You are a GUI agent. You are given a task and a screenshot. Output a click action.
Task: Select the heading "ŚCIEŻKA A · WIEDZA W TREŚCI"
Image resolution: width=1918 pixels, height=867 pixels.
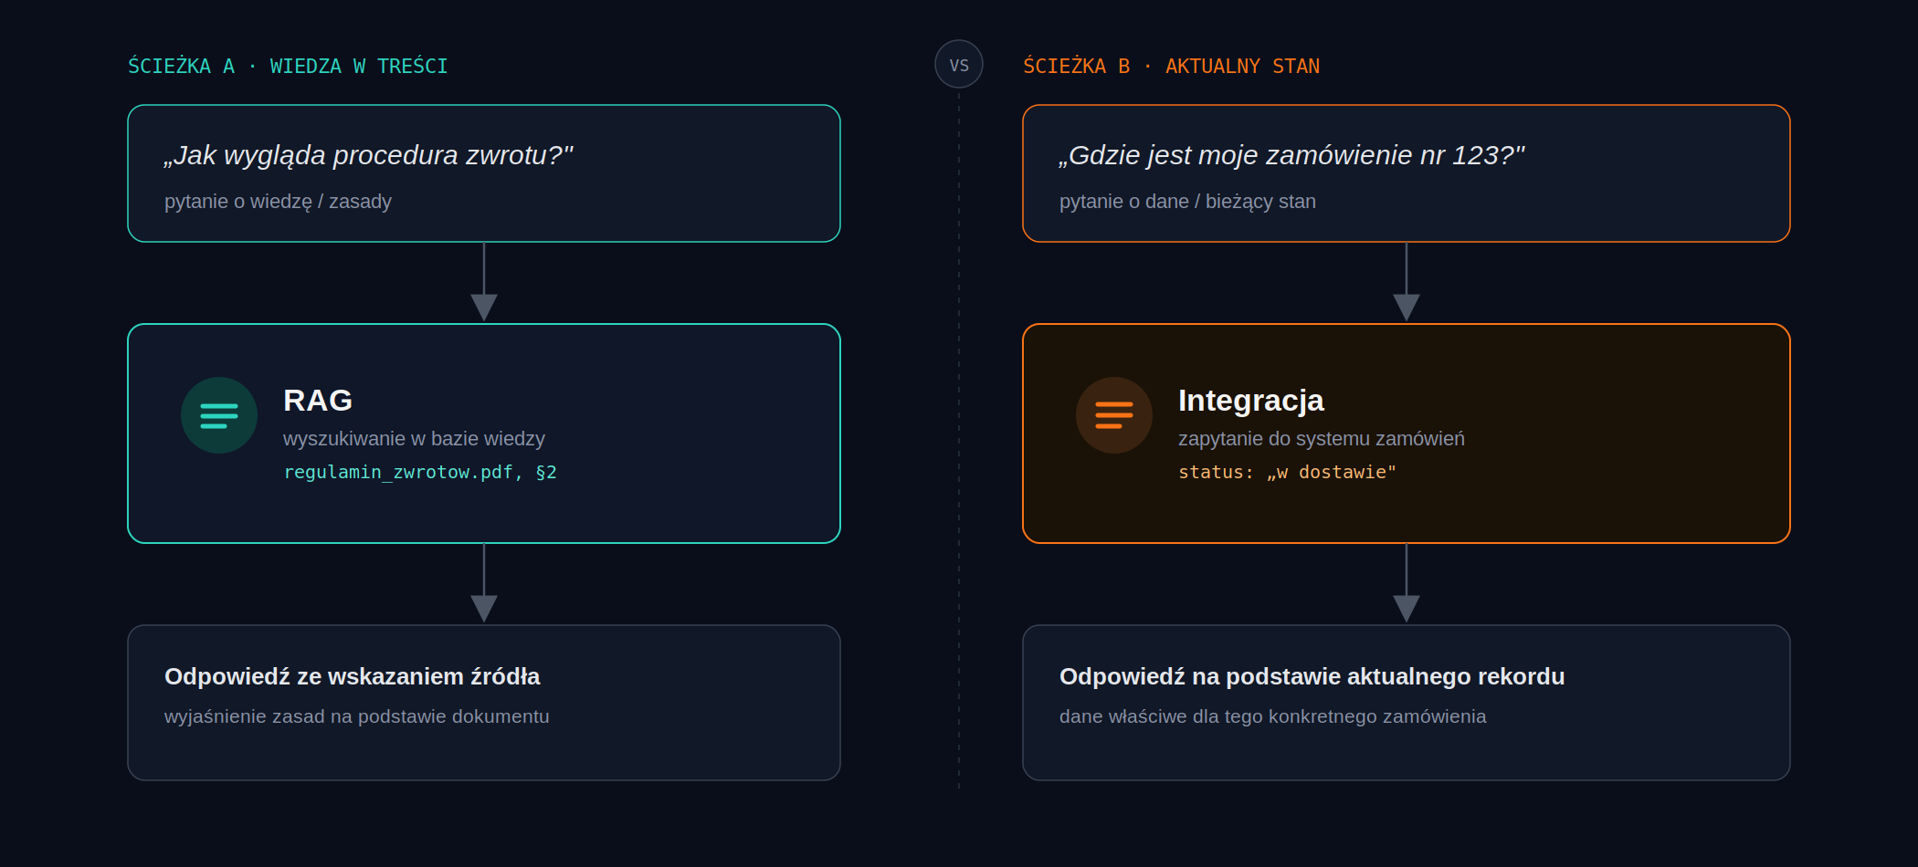click(288, 66)
